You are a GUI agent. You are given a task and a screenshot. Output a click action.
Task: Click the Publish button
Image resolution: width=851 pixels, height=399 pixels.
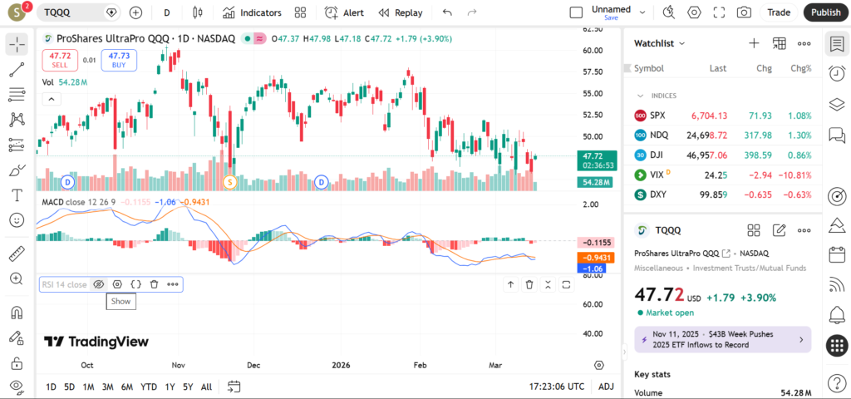(x=825, y=12)
